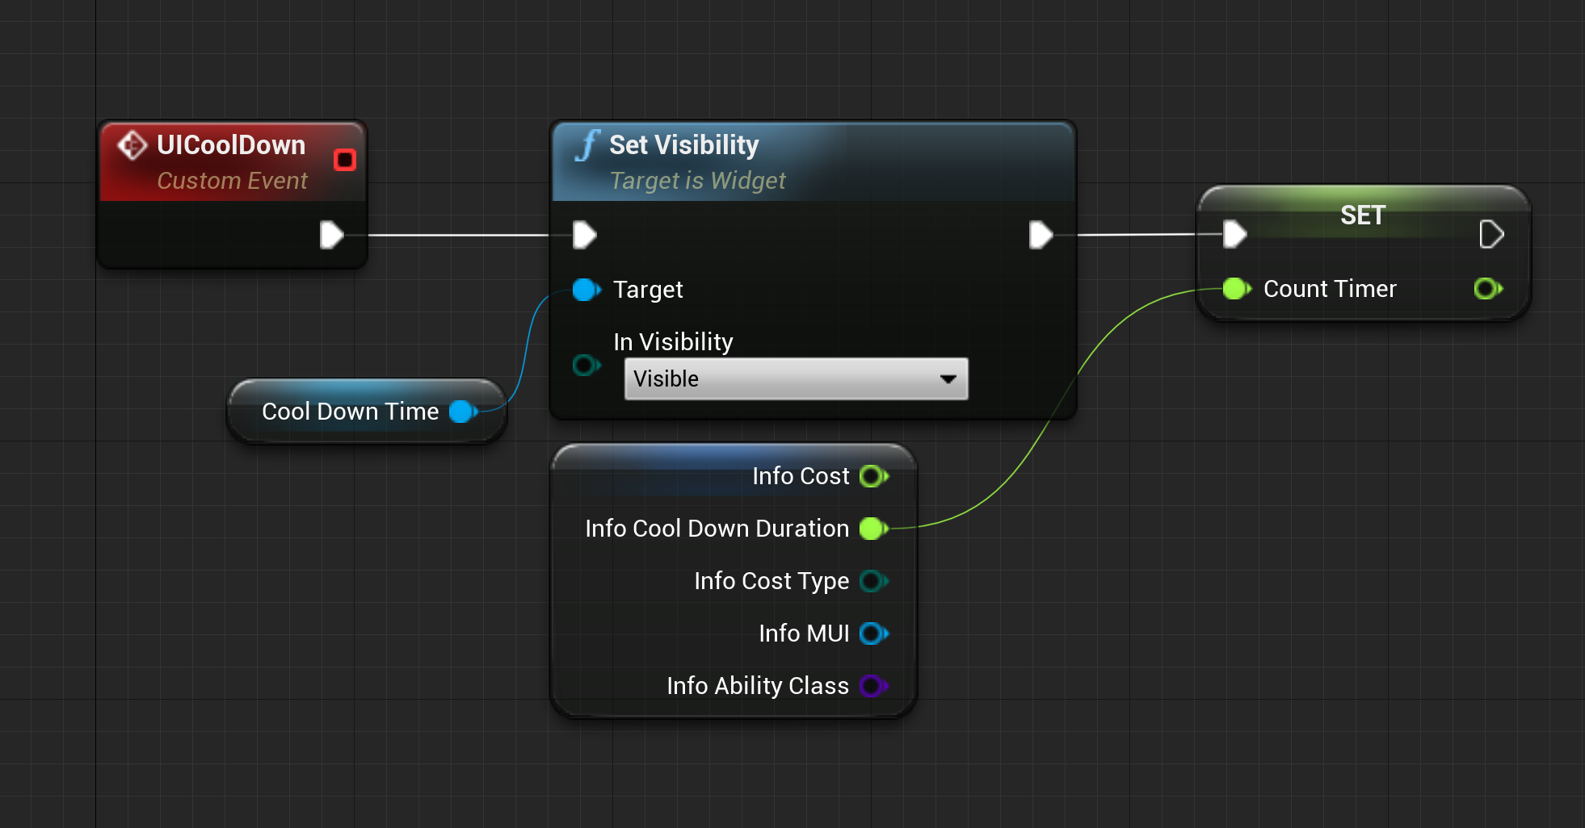Click the Info Ability Class purple pin
Viewport: 1585px width, 828px height.
click(870, 686)
